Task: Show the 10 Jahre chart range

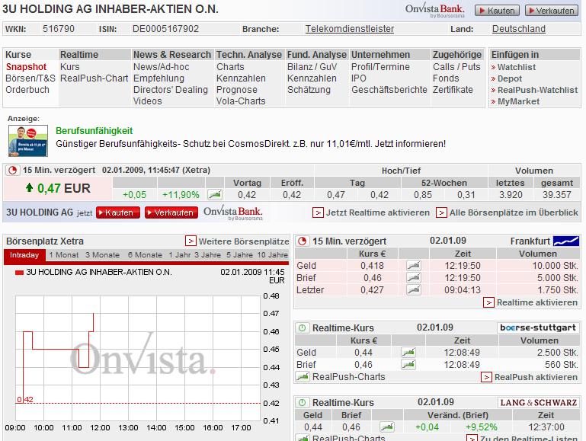Action: tap(273, 255)
